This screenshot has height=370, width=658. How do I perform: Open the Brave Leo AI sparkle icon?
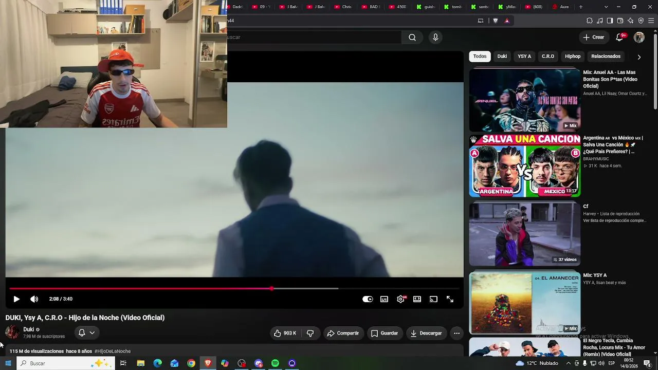tap(630, 21)
